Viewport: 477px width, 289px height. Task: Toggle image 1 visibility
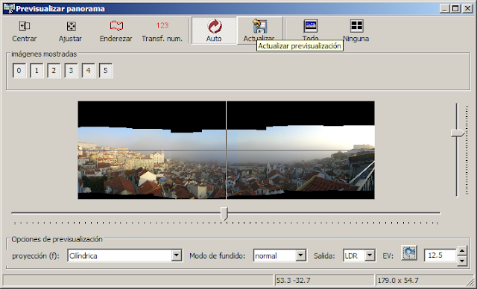37,71
